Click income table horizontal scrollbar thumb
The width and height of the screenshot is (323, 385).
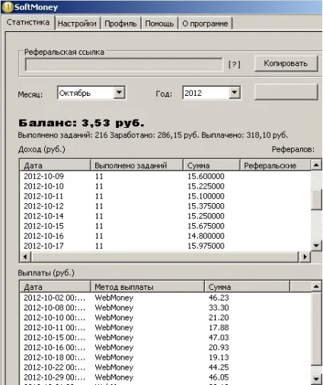[x=165, y=256]
